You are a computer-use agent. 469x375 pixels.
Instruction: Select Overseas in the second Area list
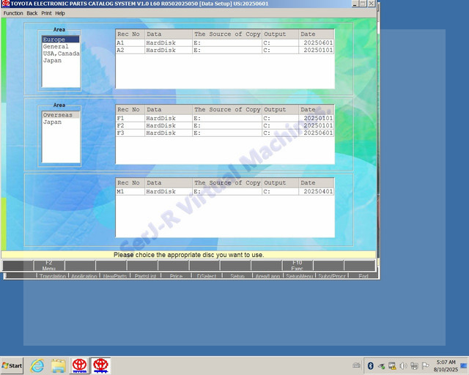pyautogui.click(x=61, y=115)
